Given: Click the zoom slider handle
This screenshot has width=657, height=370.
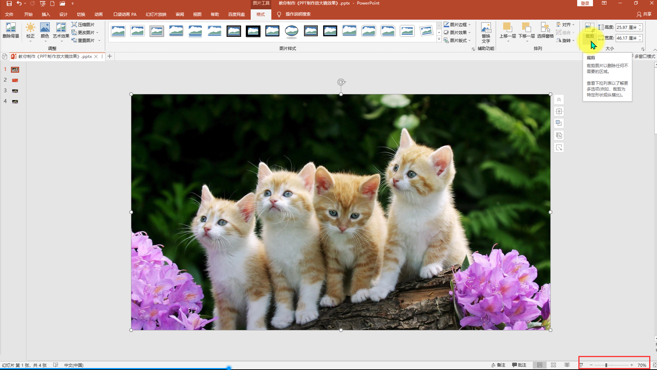Looking at the screenshot, I should coord(606,365).
